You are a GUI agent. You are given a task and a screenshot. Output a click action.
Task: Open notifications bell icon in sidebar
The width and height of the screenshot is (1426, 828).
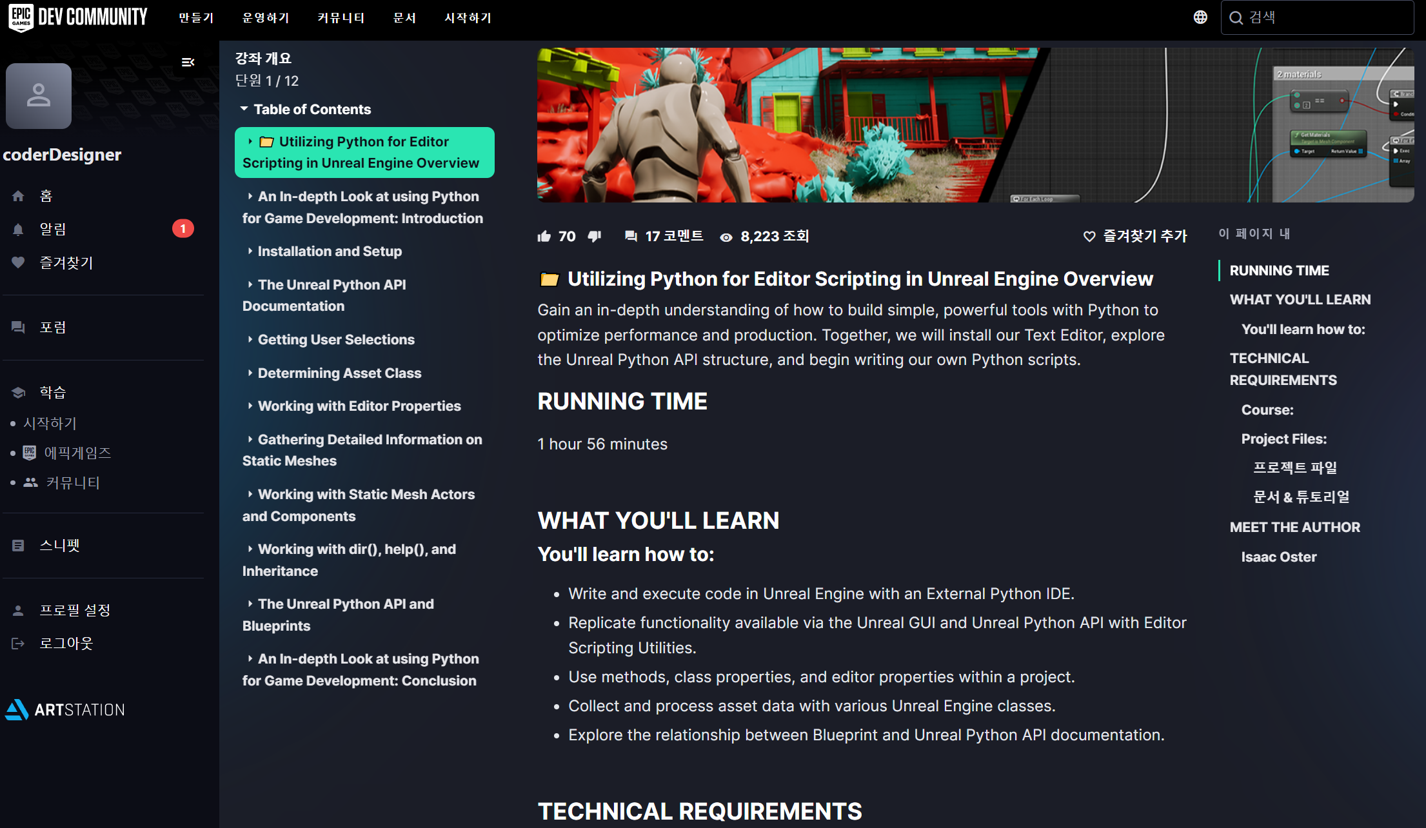click(x=18, y=230)
